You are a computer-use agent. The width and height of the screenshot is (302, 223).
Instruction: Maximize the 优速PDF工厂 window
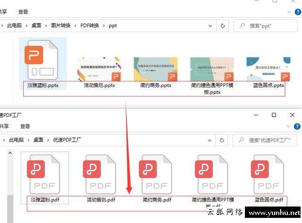[x=274, y=115]
